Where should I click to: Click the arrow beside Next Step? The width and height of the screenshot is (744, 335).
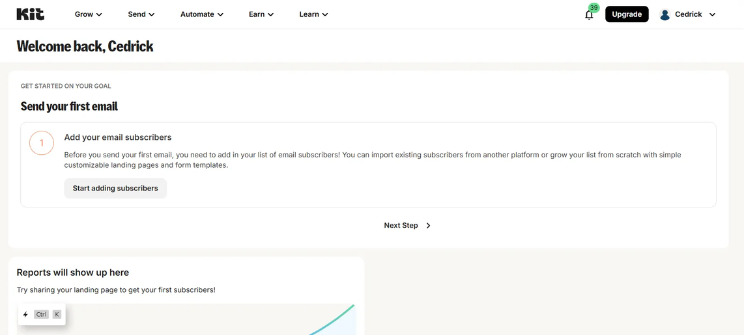click(x=428, y=226)
